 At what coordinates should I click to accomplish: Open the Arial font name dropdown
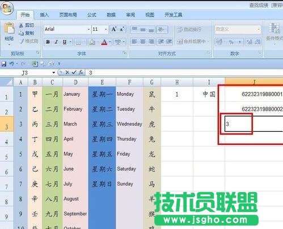pos(88,30)
